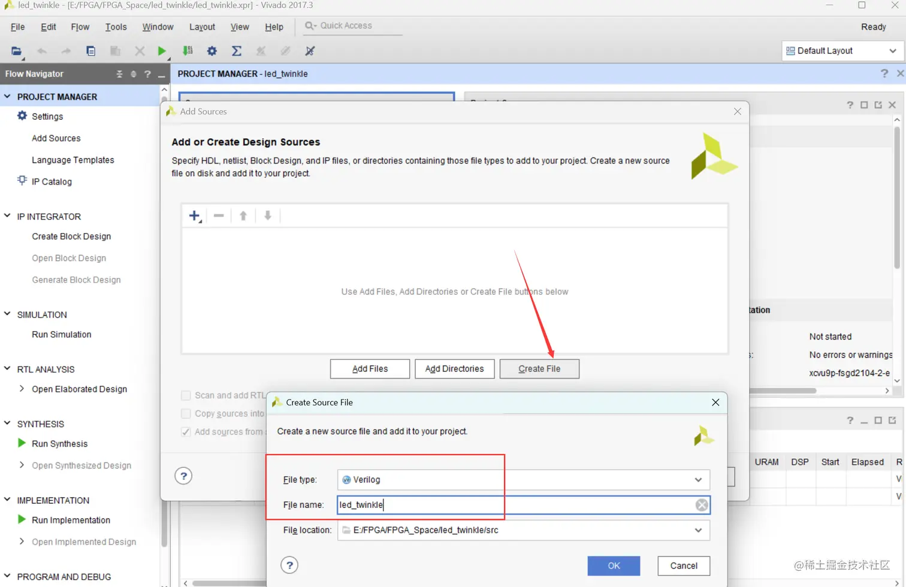Click OK in Create Source File
Screen dimensions: 906x587
tap(614, 565)
